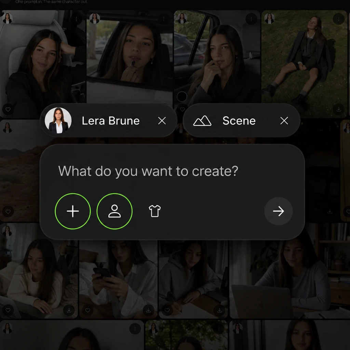The width and height of the screenshot is (350, 350).
Task: Open three-dot menu on lipstick mirror image
Action: (x=164, y=19)
